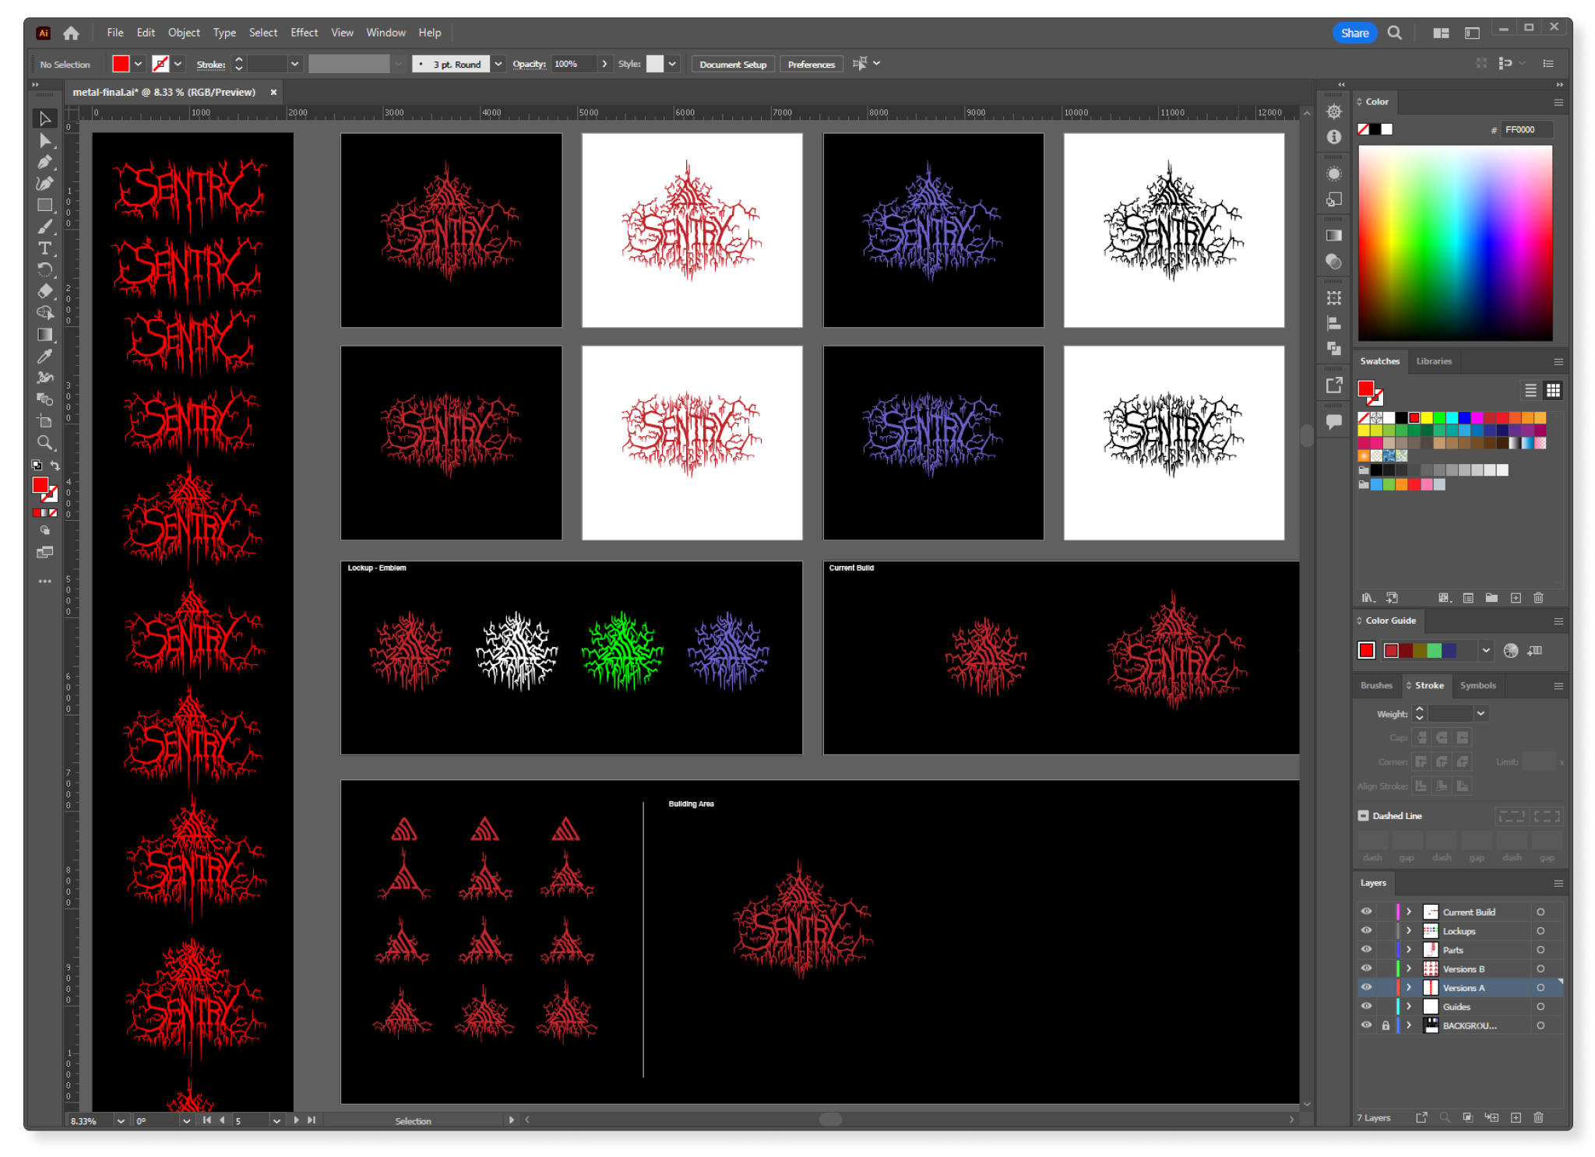1595x1157 pixels.
Task: Activate the Type tool
Action: [45, 248]
